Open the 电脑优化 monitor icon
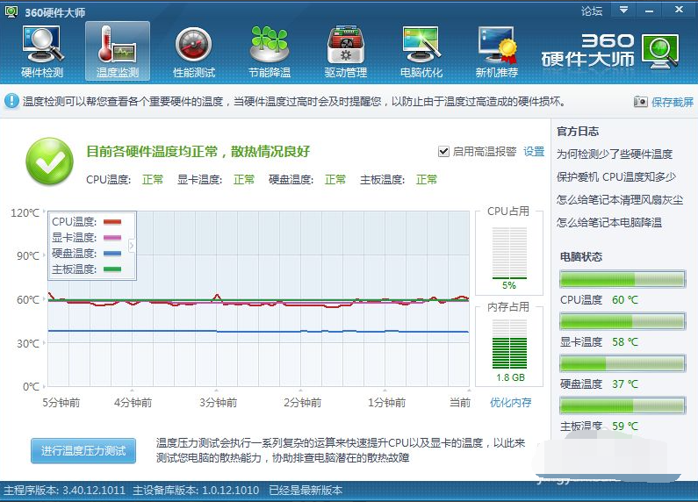Screen dimensions: 698x502 421,51
